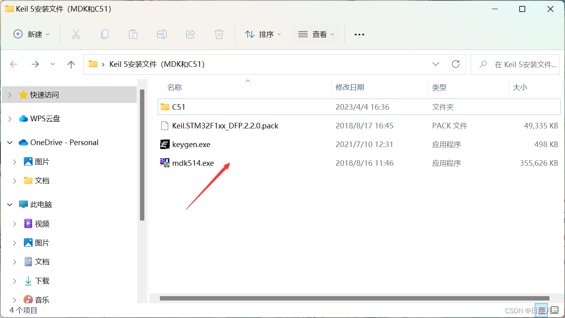Sort by the 修改日期 column header

[350, 87]
